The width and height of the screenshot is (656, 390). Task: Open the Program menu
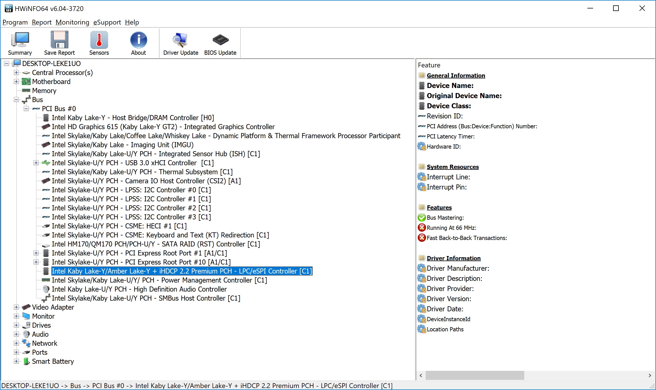click(x=15, y=22)
